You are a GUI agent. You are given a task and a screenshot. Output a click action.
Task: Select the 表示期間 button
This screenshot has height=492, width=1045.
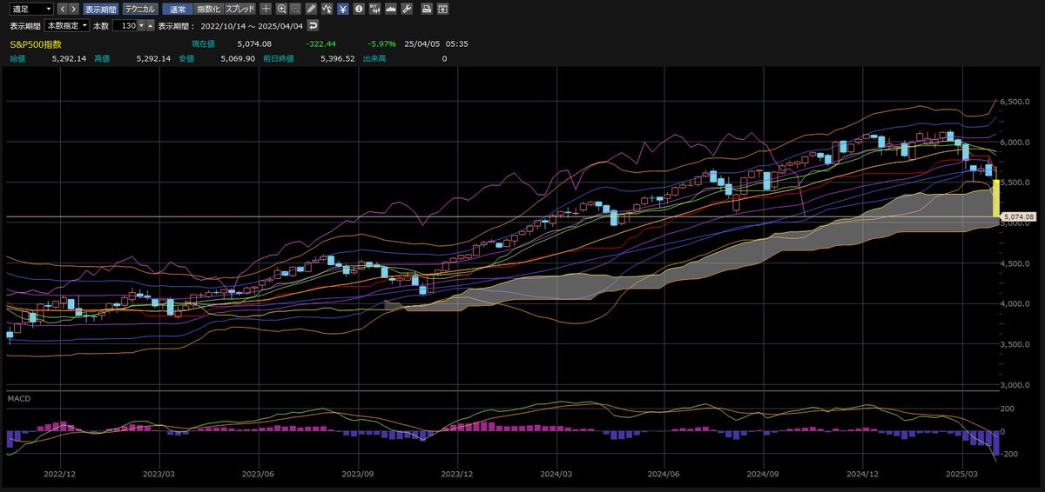101,9
